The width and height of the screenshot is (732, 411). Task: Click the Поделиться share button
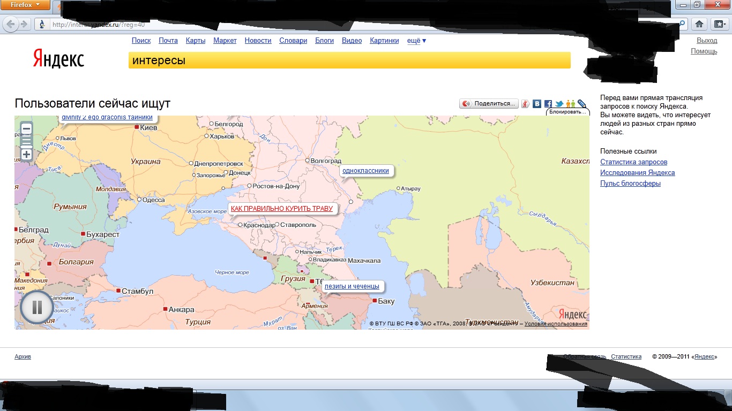(x=489, y=104)
